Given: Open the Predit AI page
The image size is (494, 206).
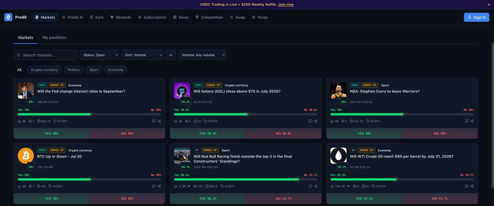Looking at the screenshot, I should (73, 17).
